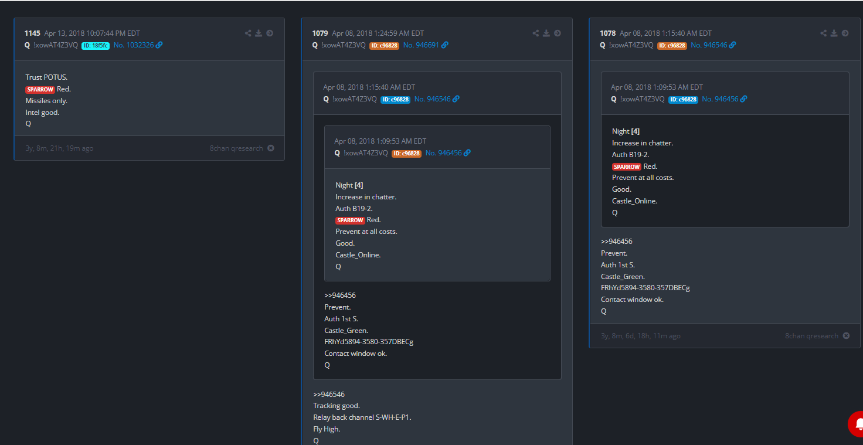Click the SPARROW tag in post 1145
This screenshot has width=863, height=445.
[40, 90]
